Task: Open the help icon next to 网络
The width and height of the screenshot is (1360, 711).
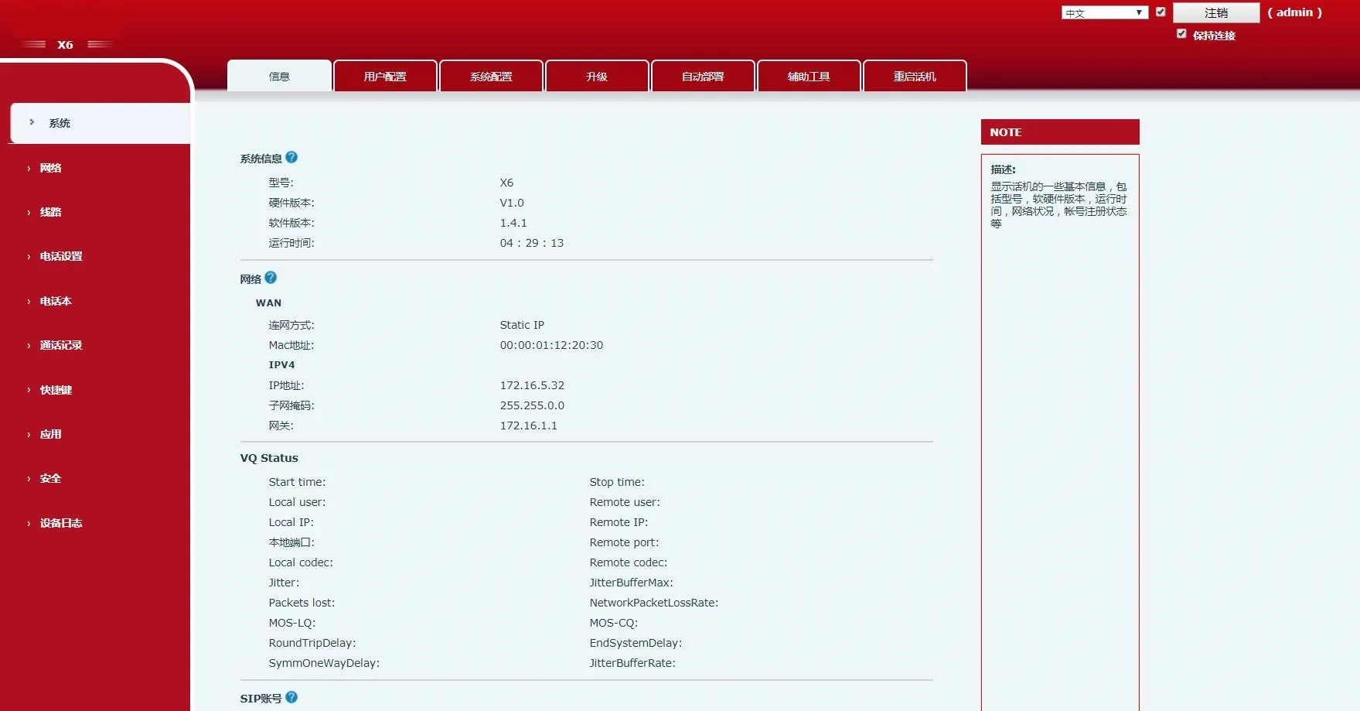Action: point(271,277)
